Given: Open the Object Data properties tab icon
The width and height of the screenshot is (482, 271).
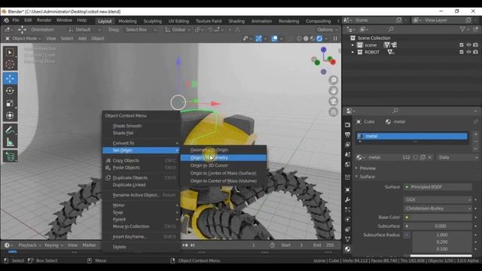Looking at the screenshot, I should pos(347,239).
